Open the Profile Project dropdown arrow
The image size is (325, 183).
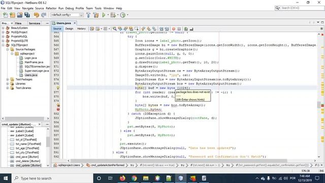(127, 15)
